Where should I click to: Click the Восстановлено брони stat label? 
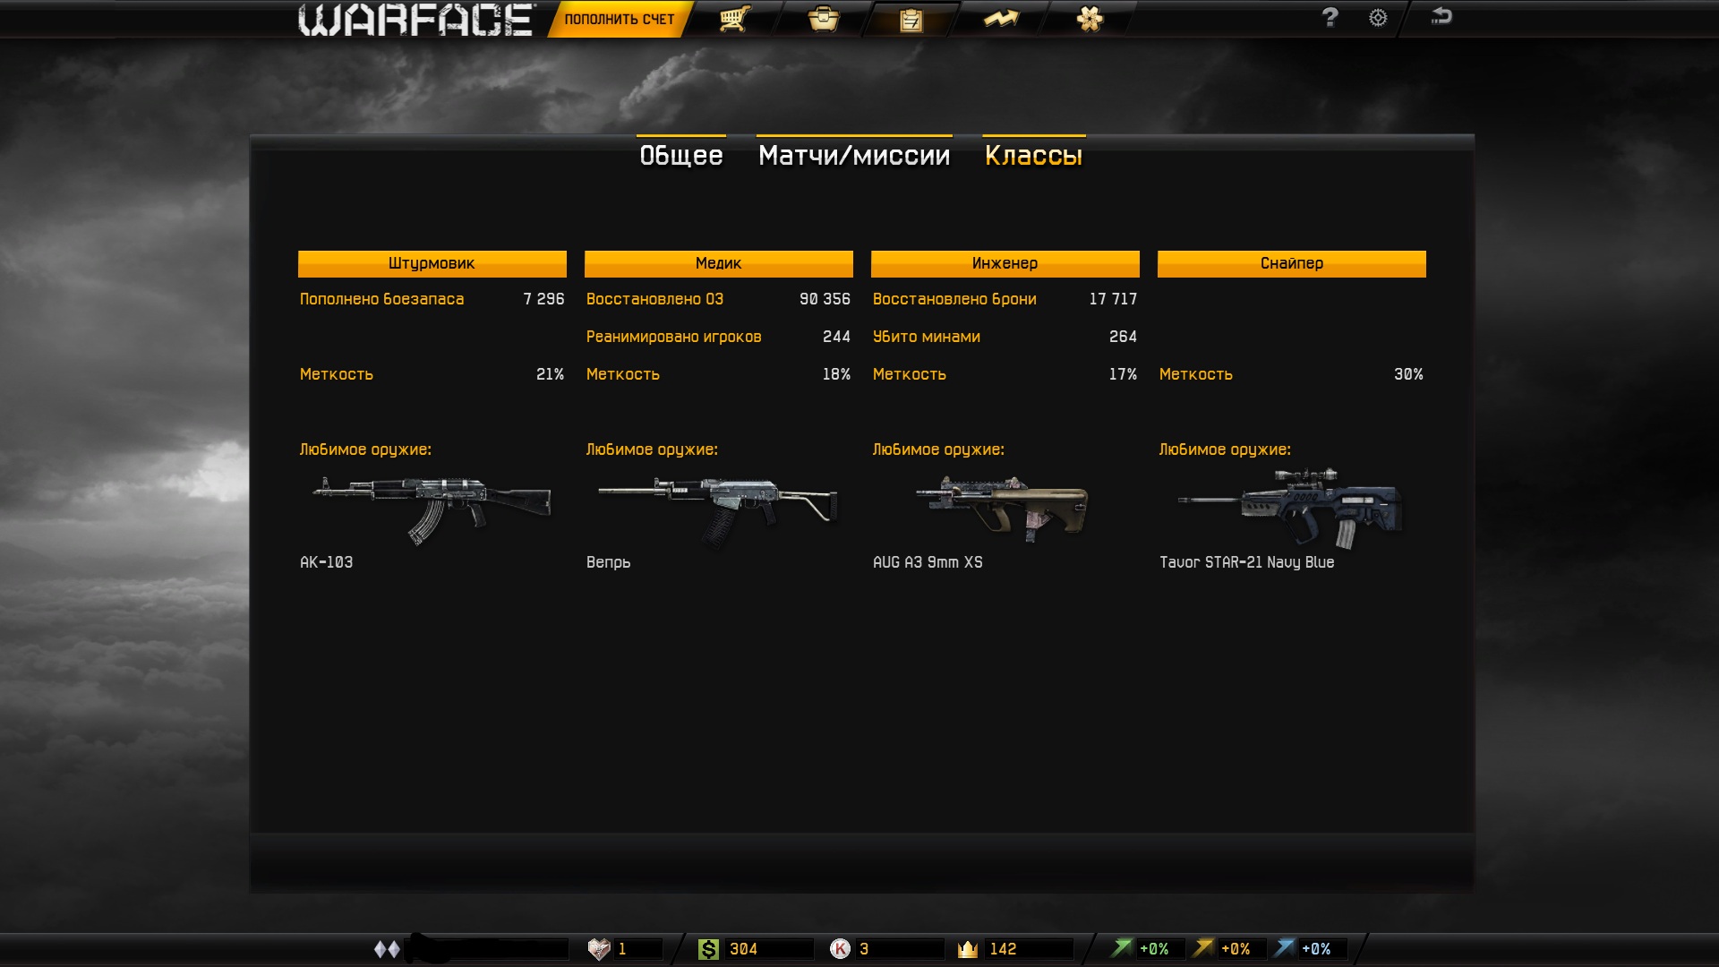pyautogui.click(x=954, y=299)
